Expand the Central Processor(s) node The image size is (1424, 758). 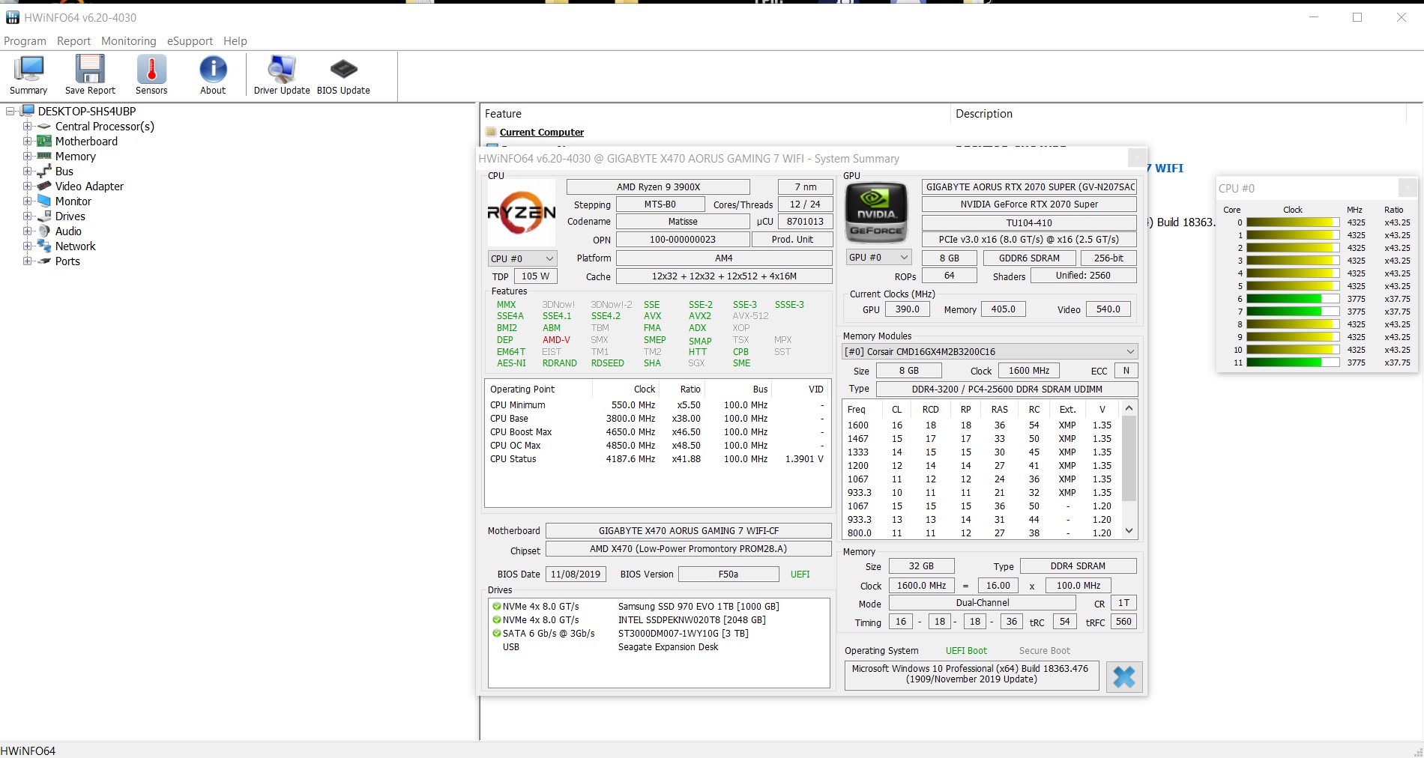(x=27, y=127)
